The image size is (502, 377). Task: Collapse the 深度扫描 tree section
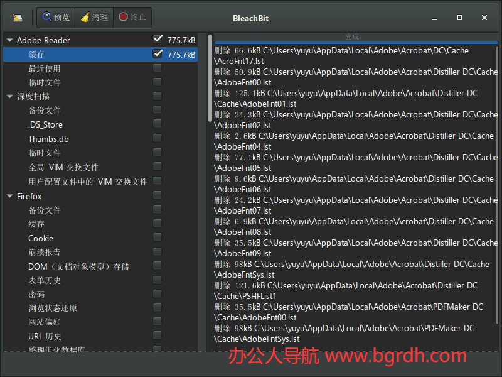coord(9,96)
